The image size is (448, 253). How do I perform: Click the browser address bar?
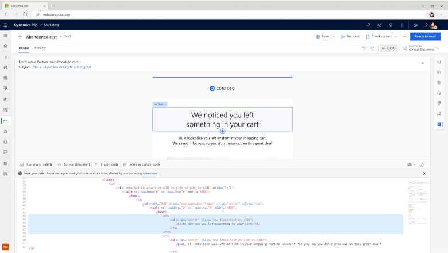pos(229,14)
